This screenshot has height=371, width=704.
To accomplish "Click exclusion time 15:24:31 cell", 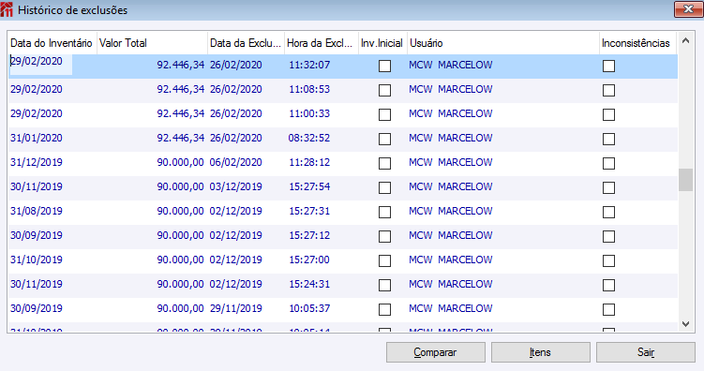I will coord(309,284).
